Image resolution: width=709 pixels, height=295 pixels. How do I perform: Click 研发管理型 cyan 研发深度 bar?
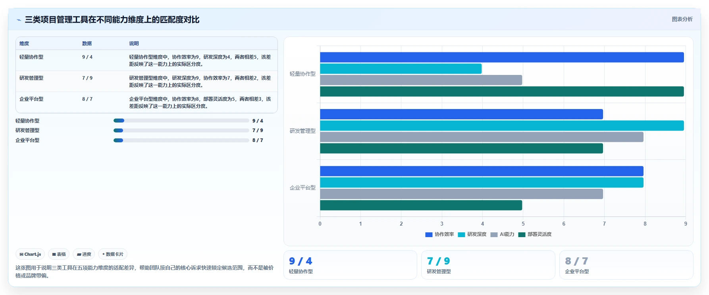(x=502, y=126)
